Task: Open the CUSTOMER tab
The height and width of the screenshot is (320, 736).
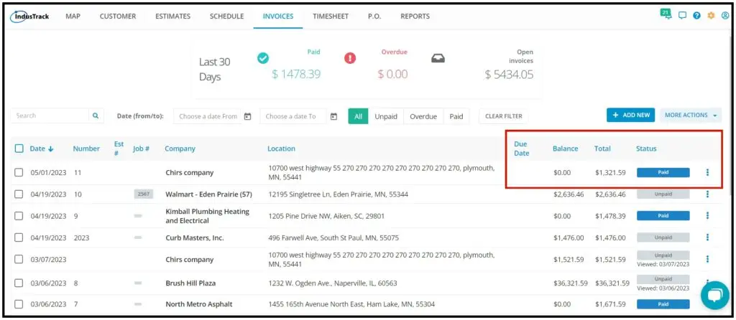Action: pyautogui.click(x=118, y=17)
